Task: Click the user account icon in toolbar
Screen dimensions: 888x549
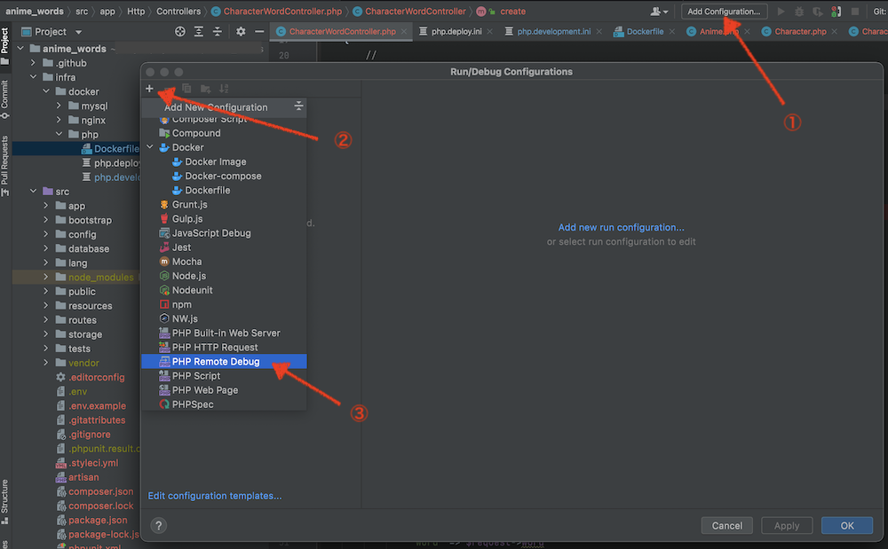Action: 659,12
